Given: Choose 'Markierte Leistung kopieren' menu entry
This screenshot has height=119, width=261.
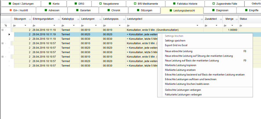Looking at the screenshot, I should pos(180,65).
